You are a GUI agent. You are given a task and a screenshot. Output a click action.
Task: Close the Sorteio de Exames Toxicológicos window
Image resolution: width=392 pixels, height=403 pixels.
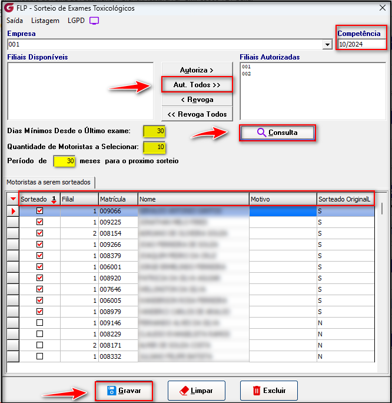pos(383,8)
